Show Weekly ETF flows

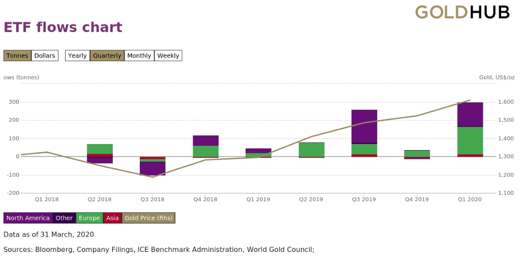pos(168,55)
